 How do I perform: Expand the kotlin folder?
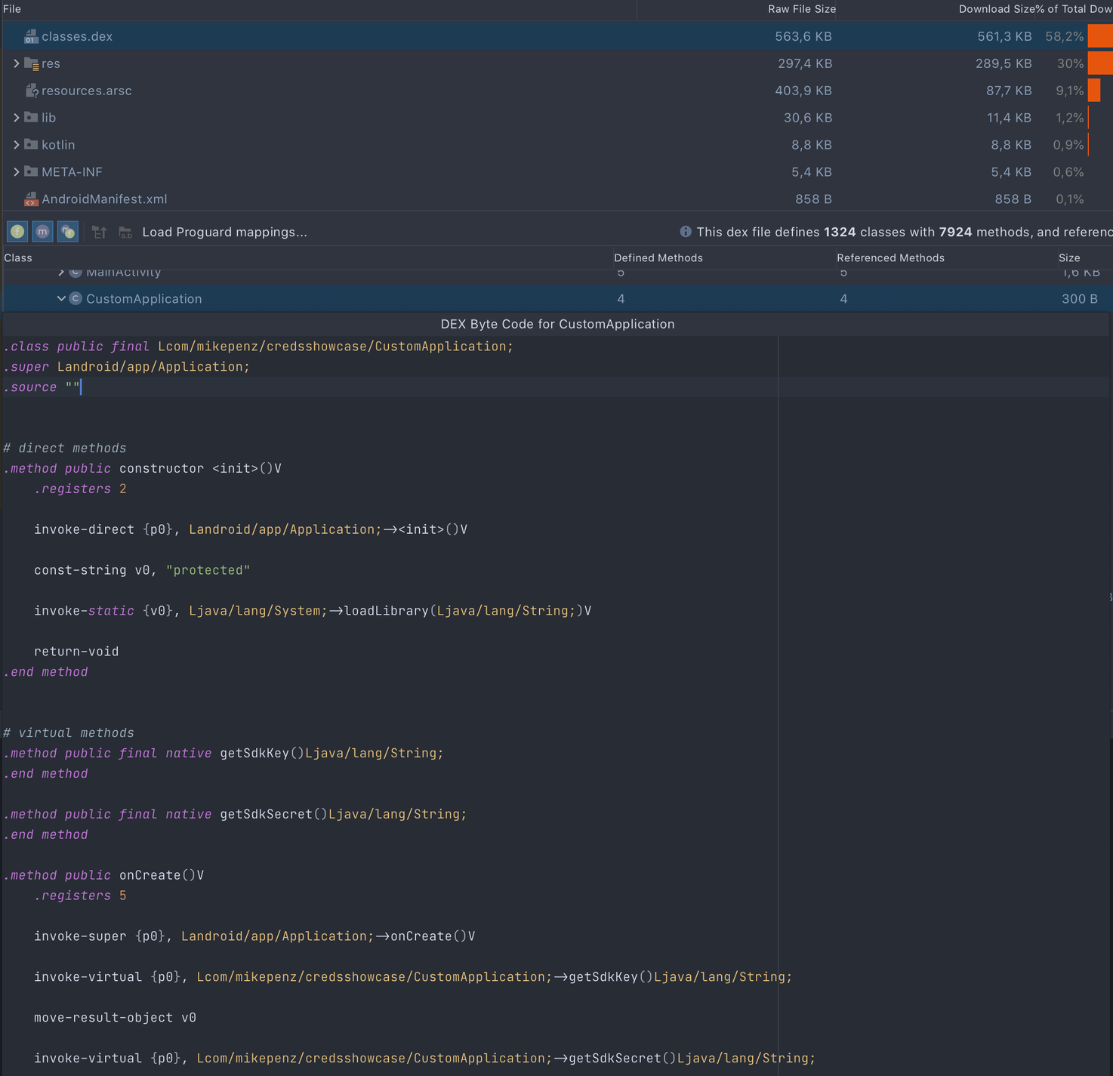point(16,145)
